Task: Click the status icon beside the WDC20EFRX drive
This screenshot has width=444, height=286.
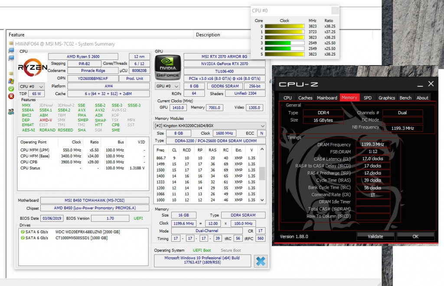Action: (x=23, y=232)
